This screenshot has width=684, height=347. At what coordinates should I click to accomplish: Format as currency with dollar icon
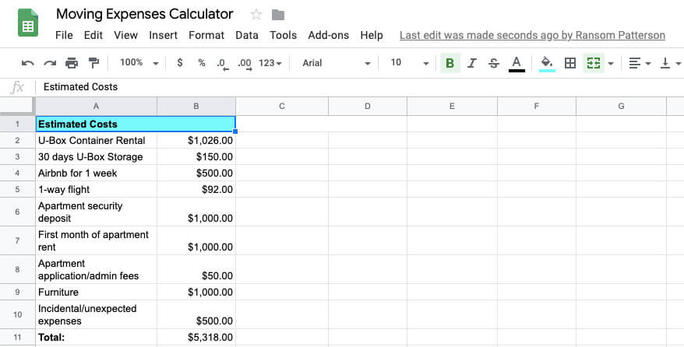180,63
